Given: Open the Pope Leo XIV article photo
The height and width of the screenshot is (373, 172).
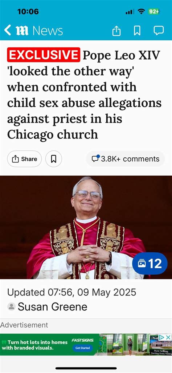Looking at the screenshot, I should (86, 227).
